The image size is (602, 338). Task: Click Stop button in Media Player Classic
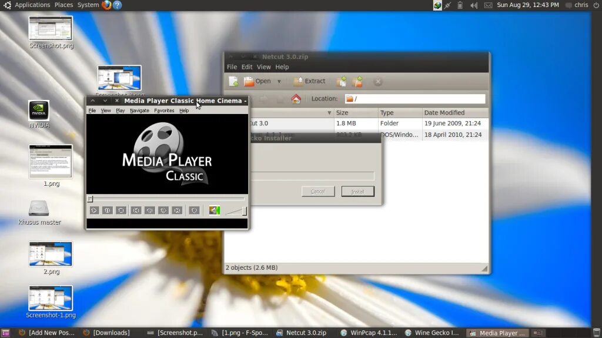tap(121, 210)
